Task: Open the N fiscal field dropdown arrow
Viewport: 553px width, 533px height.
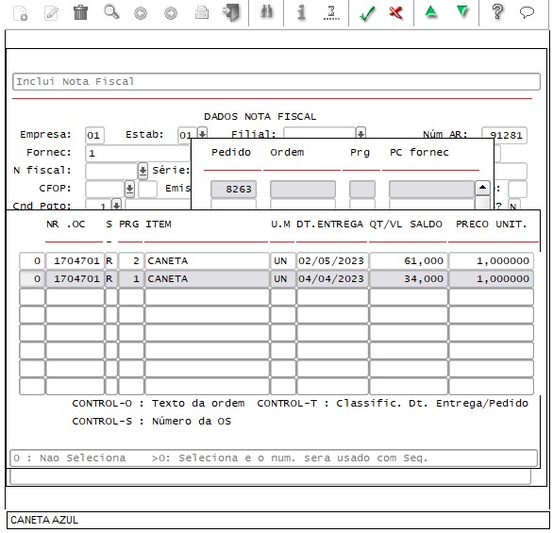Action: pos(142,171)
